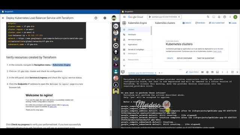Click the Google Cloud logo

click(x=135, y=17)
